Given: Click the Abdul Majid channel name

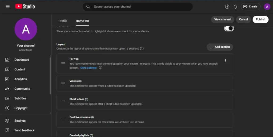Looking at the screenshot, I should (26, 50).
